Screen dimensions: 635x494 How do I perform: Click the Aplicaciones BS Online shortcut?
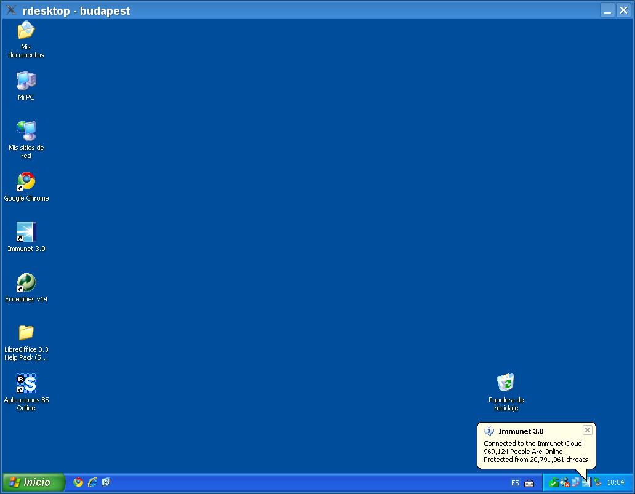26,383
